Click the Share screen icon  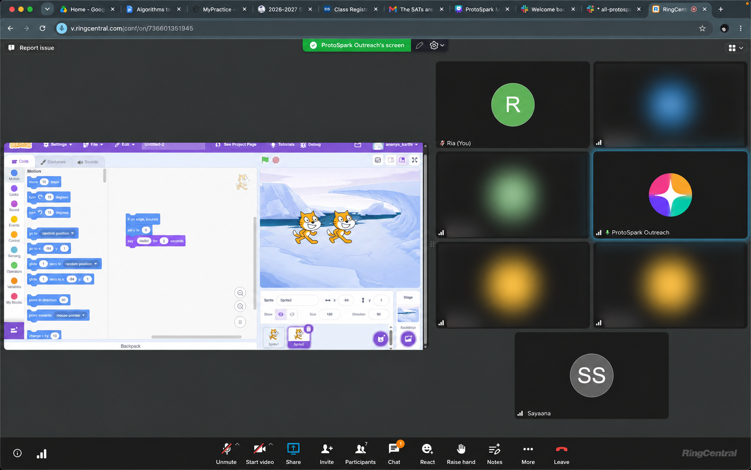[293, 449]
